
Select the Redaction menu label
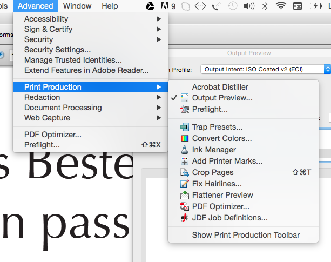[x=42, y=97]
